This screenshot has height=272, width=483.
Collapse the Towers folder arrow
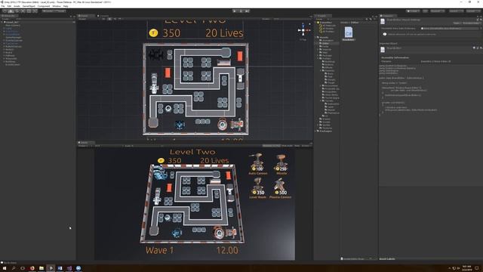tap(321, 100)
